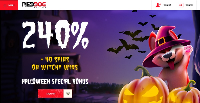Click the MENU label in header

coord(11,5)
